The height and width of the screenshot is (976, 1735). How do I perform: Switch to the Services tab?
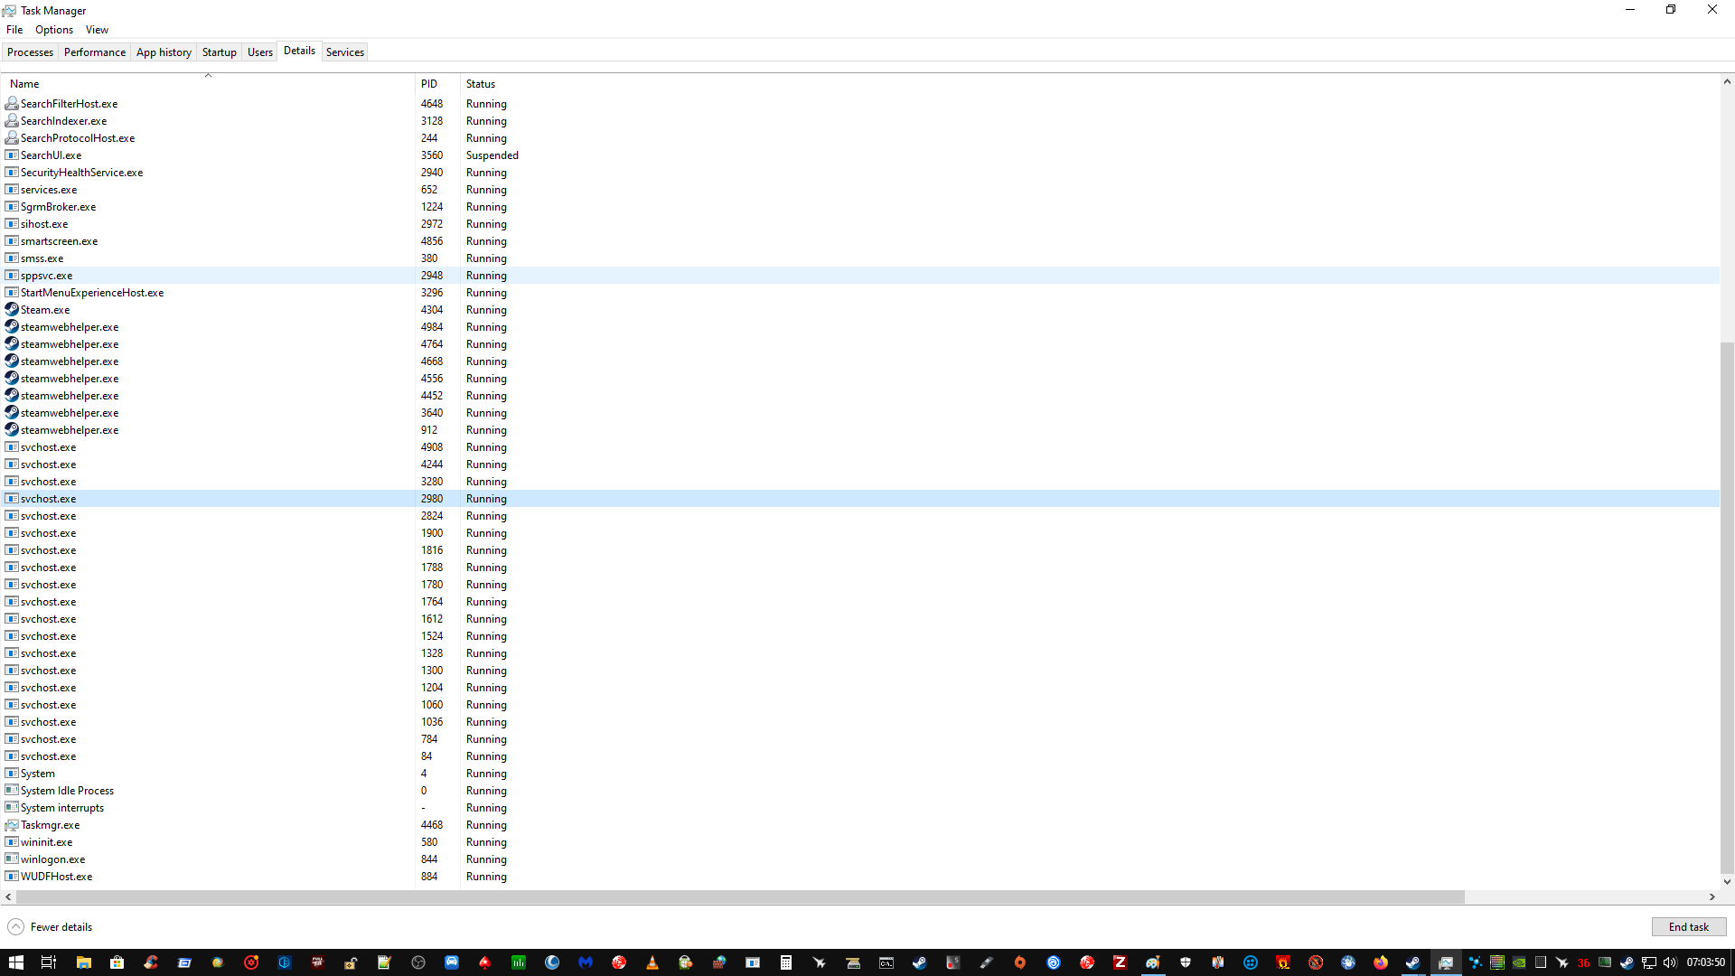click(x=344, y=52)
